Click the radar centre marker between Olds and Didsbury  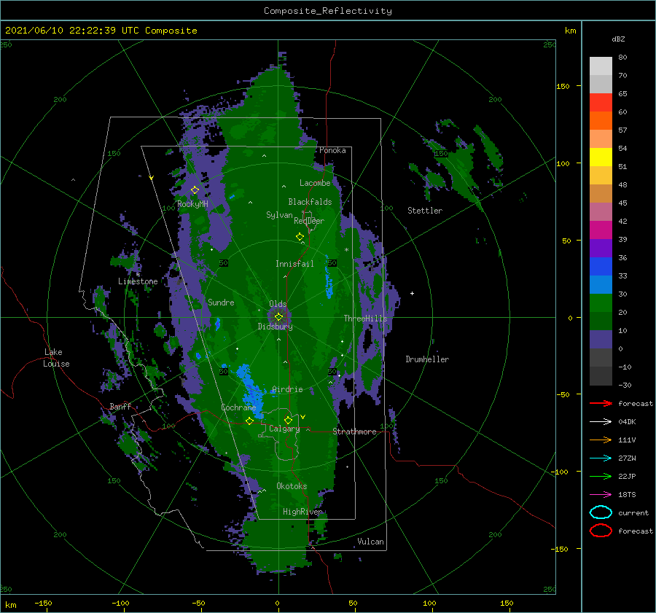click(278, 317)
